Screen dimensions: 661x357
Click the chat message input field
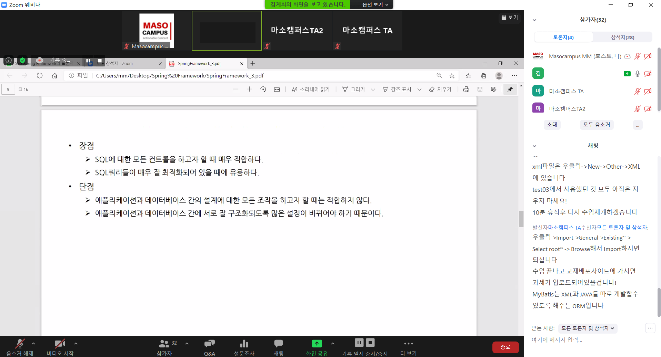pos(586,340)
